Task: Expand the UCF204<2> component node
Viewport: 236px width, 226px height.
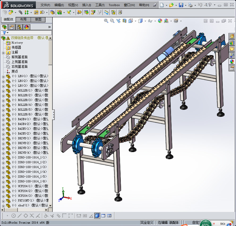Action: [x=3, y=192]
